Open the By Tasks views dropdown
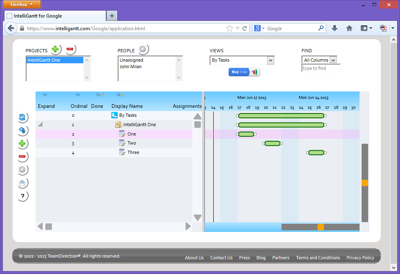 270,60
